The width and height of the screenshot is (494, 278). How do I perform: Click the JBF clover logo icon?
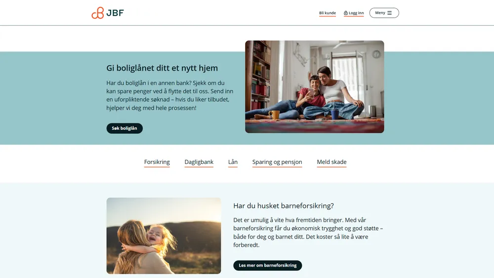[98, 13]
